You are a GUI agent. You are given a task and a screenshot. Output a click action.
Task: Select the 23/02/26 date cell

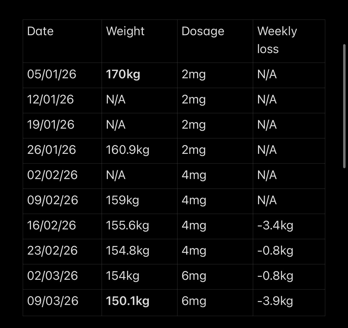point(52,251)
